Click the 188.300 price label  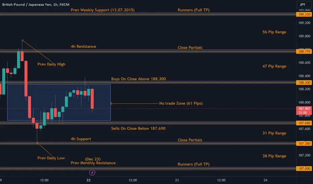tap(304, 83)
